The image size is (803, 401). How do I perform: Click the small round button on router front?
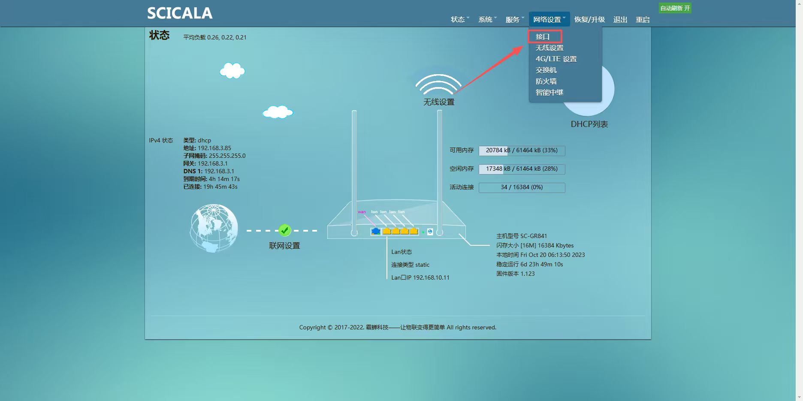click(430, 232)
